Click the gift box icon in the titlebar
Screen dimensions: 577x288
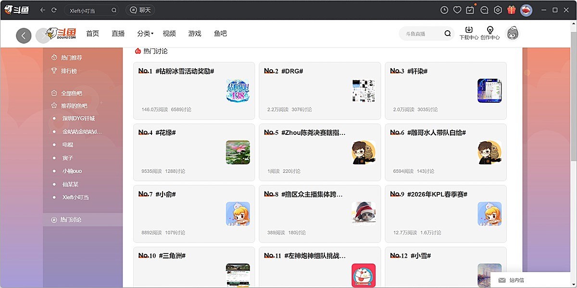click(511, 10)
